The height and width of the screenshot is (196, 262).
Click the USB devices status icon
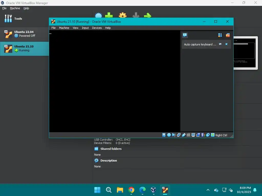[x=184, y=135]
